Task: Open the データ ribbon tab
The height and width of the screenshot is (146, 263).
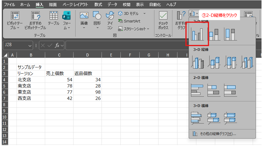Action: coord(112,4)
